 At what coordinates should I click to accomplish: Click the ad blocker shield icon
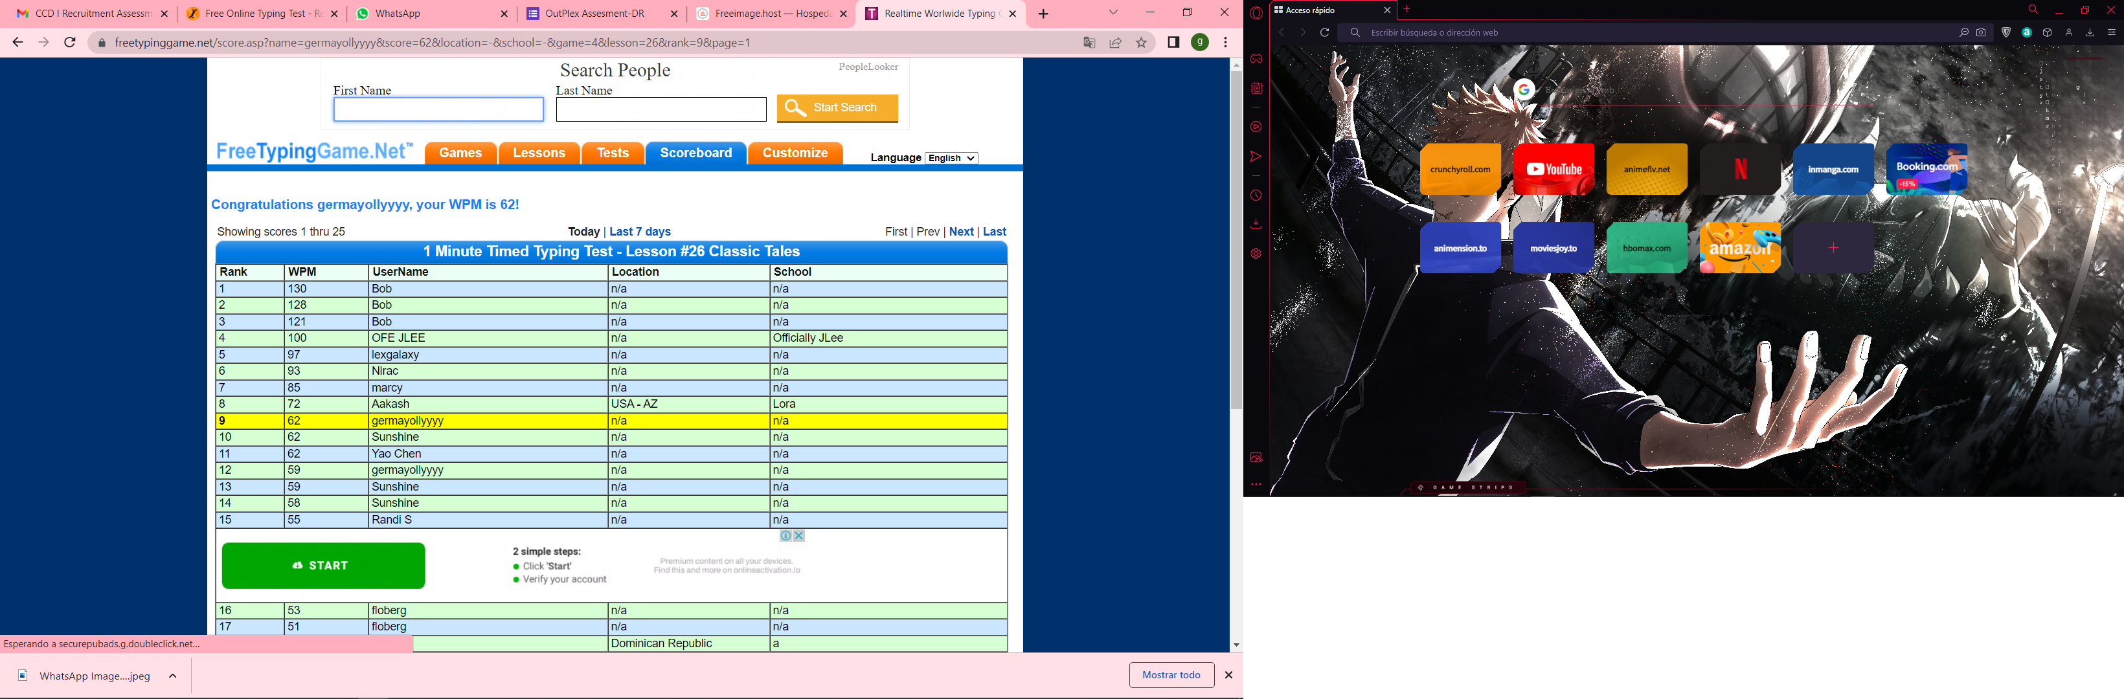[x=2006, y=33]
